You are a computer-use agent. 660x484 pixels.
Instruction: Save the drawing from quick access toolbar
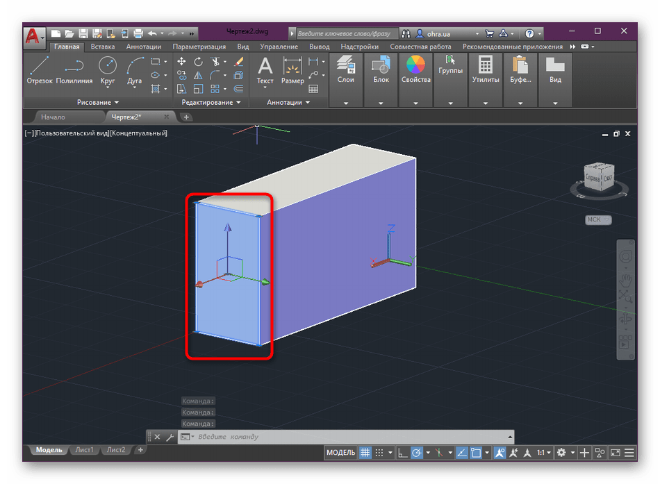click(83, 33)
